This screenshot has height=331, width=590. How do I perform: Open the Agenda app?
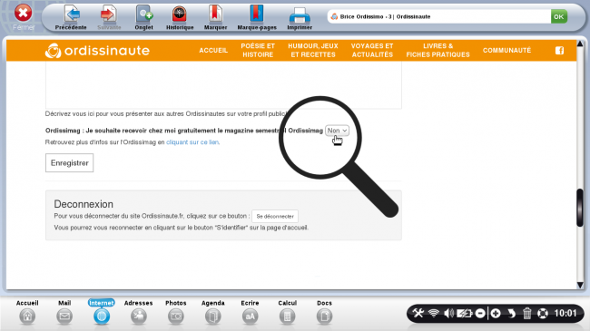[x=213, y=312]
